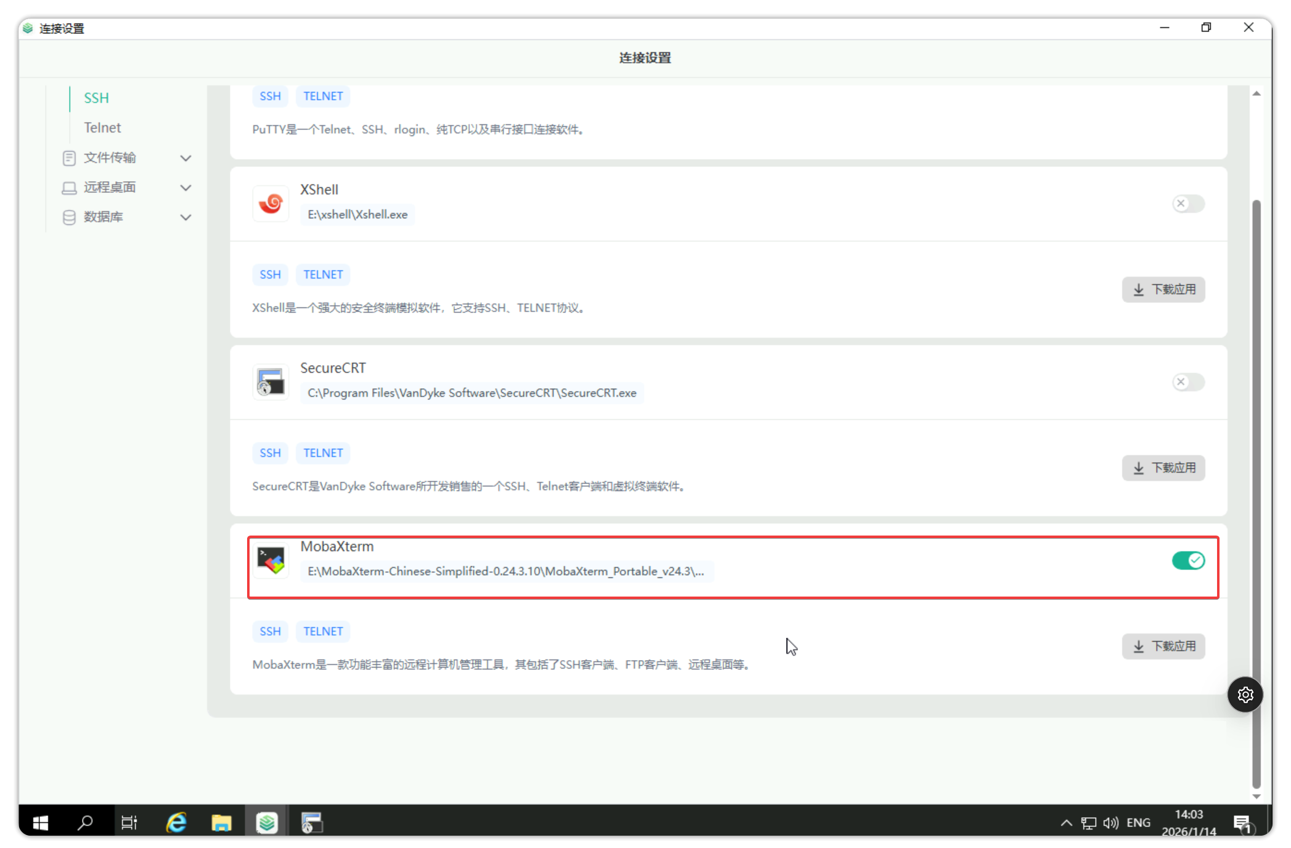Select the Telnet sidebar item
The width and height of the screenshot is (1291, 848).
[x=102, y=128]
